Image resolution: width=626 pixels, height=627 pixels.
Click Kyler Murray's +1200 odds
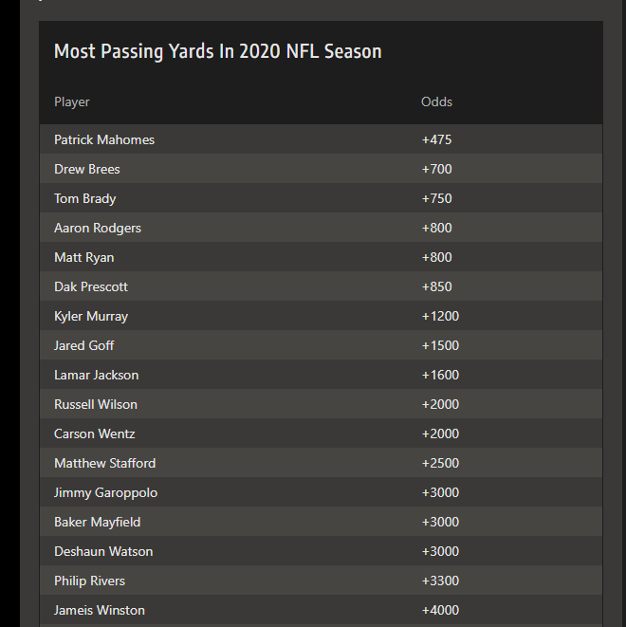440,316
